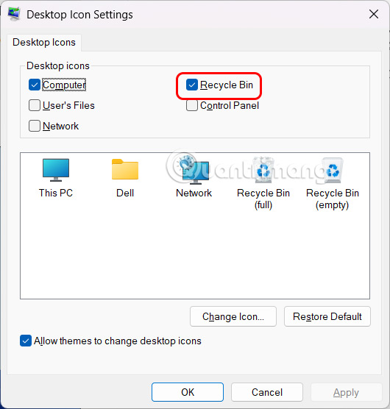Close the Desktop Icon Settings dialog
This screenshot has width=390, height=409.
click(374, 14)
